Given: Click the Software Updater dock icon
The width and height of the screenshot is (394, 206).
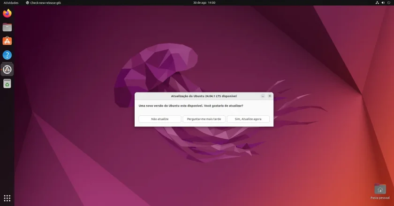Looking at the screenshot, I should 7,70.
